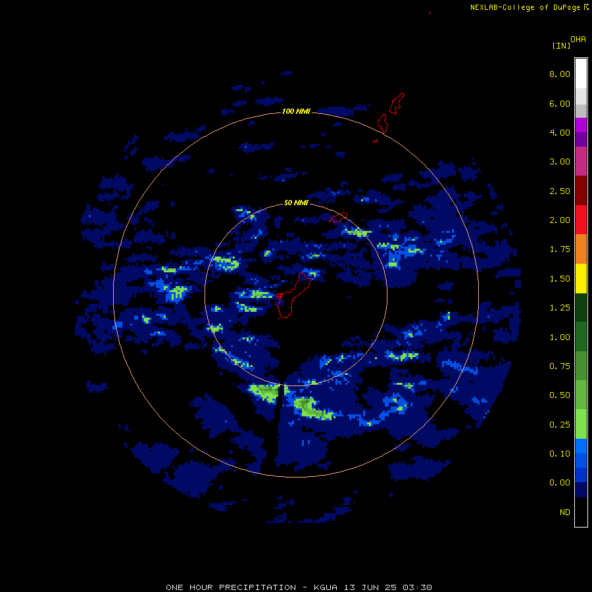
Task: Click the 0.50 legend value
Action: 560,395
